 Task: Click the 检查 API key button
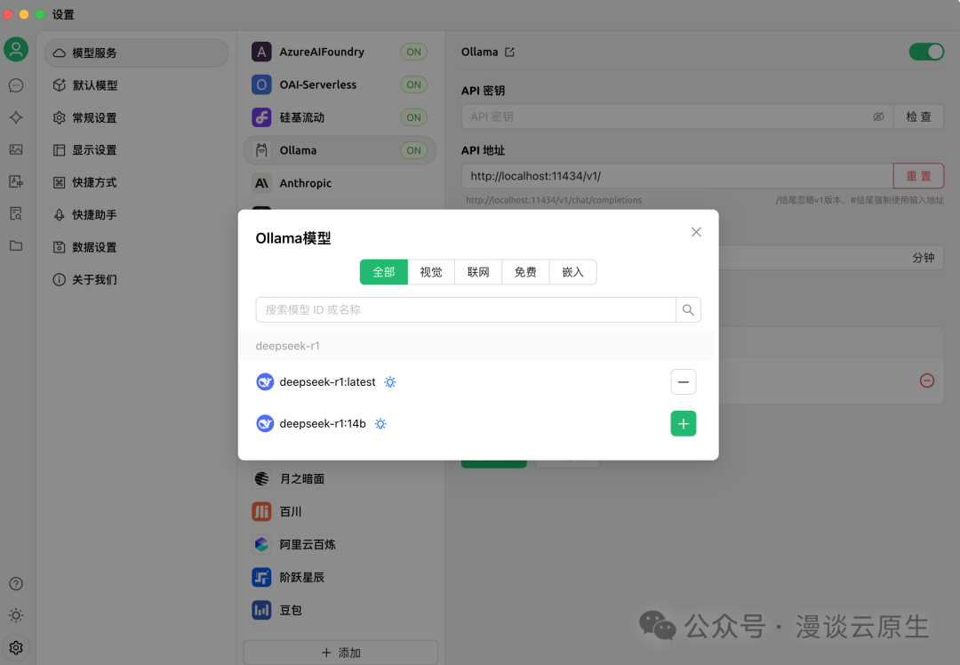tap(918, 116)
